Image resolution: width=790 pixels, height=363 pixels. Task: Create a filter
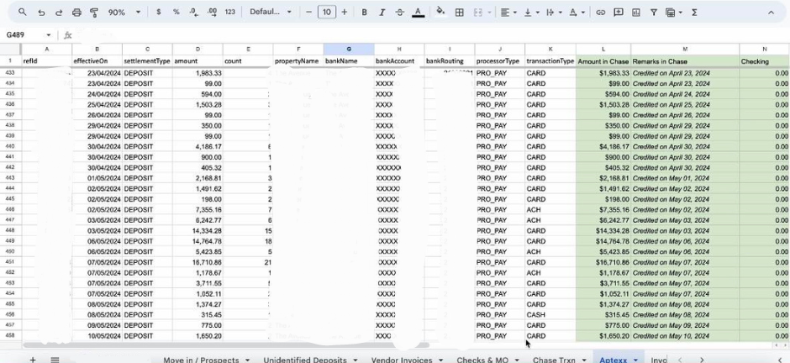[654, 12]
